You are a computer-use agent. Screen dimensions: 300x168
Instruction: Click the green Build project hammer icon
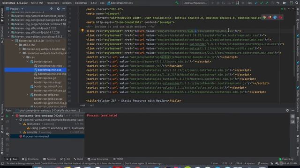tap(177, 3)
